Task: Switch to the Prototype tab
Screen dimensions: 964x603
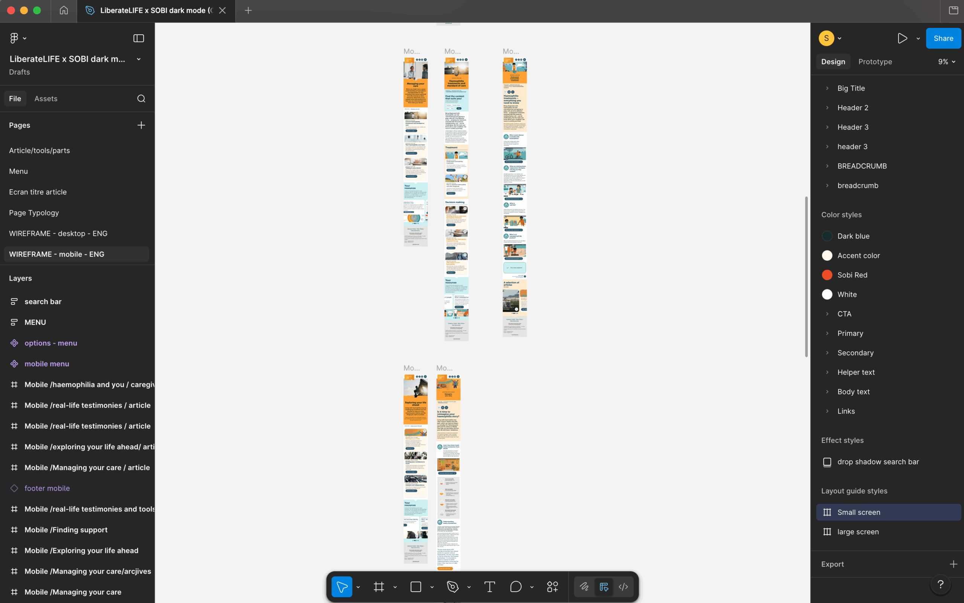Action: (x=875, y=62)
